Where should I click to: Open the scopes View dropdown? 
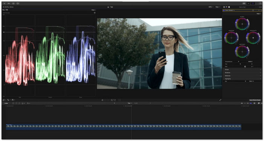[x=94, y=10]
